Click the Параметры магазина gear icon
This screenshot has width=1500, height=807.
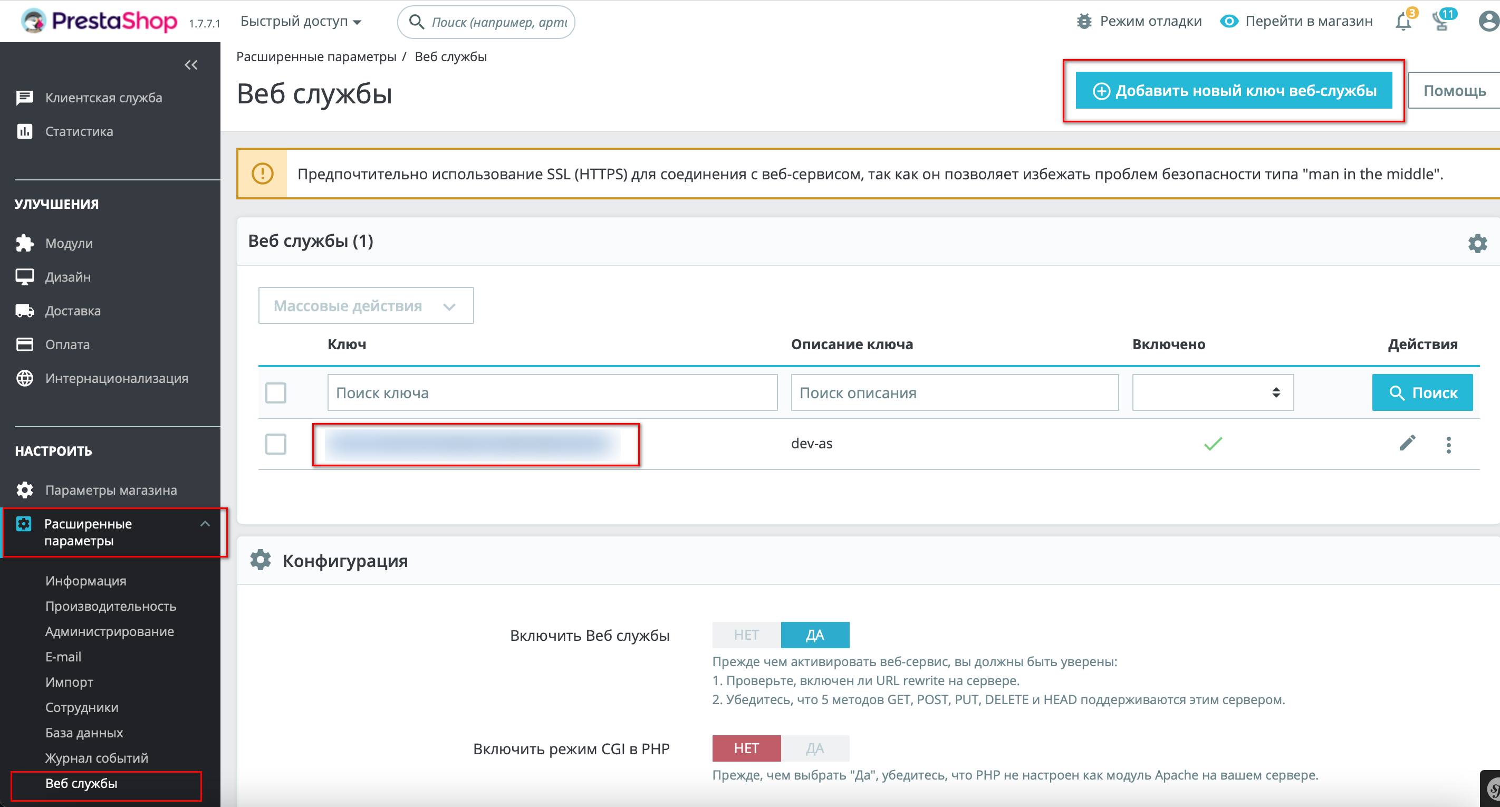point(24,489)
